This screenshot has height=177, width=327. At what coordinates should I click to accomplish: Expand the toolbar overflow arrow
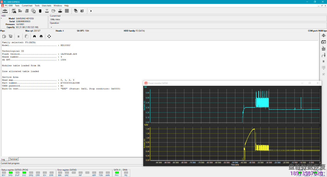click(91, 11)
